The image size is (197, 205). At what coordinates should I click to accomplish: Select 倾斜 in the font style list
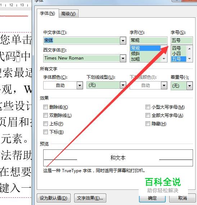tap(145, 54)
